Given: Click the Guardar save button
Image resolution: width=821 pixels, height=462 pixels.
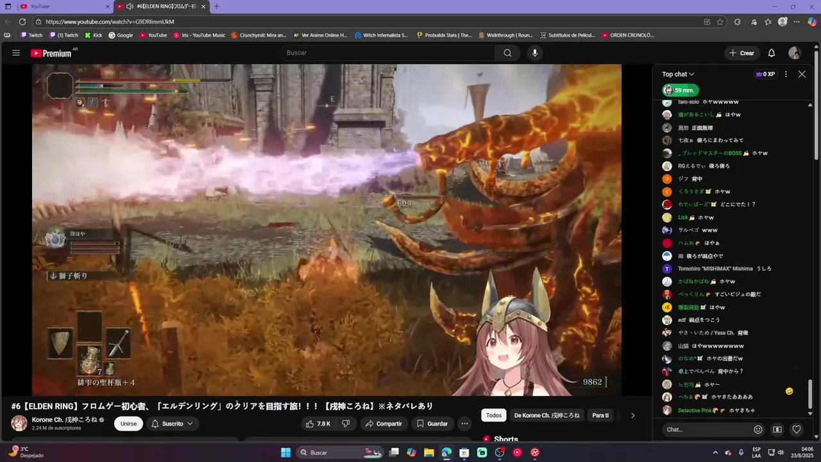Looking at the screenshot, I should (432, 424).
